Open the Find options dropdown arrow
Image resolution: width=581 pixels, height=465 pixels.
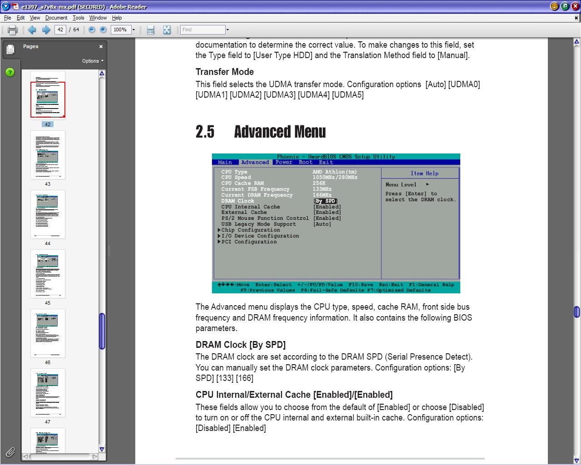[227, 30]
